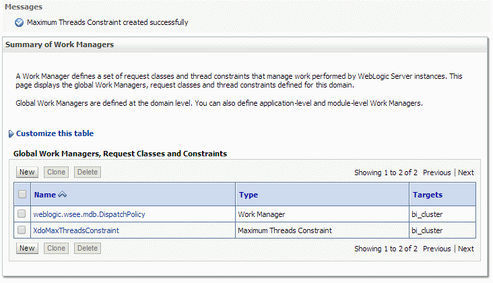Click bottom Next pagination link
This screenshot has height=283, width=493.
click(466, 249)
